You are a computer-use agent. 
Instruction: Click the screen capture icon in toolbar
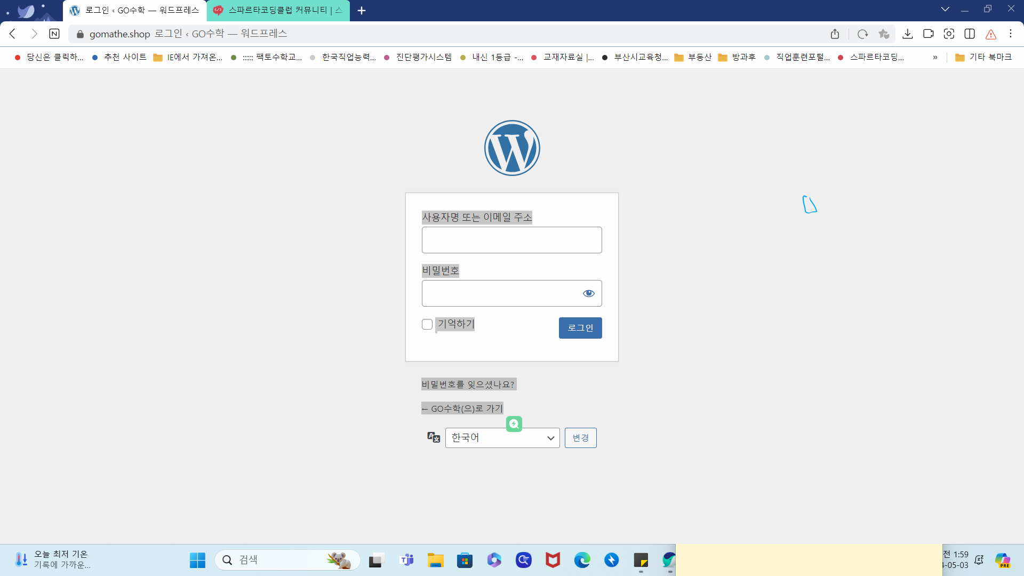pos(949,34)
